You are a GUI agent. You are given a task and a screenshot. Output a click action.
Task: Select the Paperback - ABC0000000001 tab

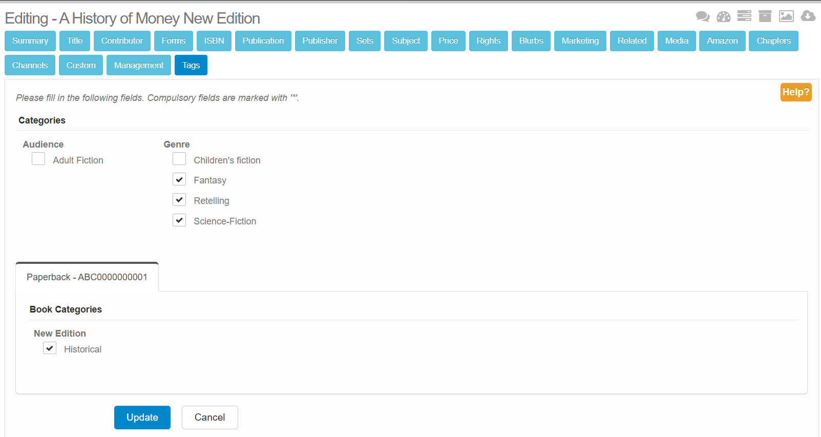pos(87,277)
